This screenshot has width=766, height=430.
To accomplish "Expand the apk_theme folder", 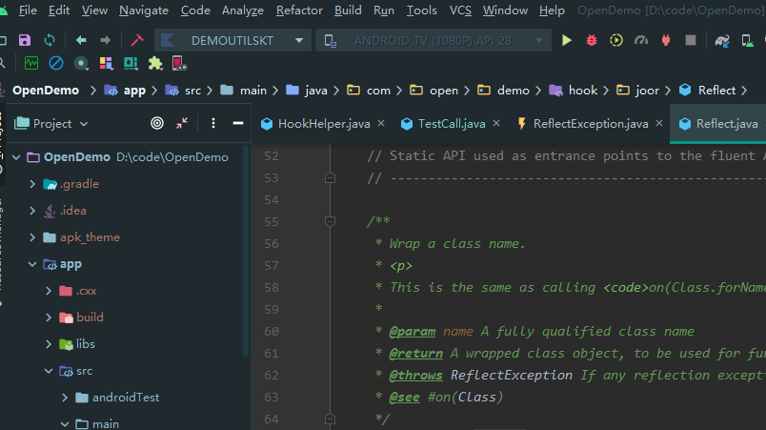I will [x=32, y=237].
